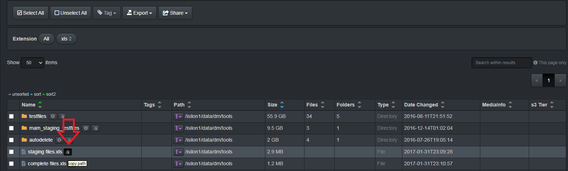568x171 pixels.
Task: Tick the checkbox for autodelete row
Action: click(x=11, y=140)
